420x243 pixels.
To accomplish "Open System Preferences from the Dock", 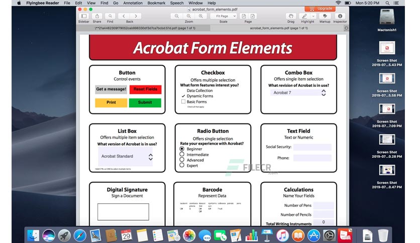I will tap(329, 235).
